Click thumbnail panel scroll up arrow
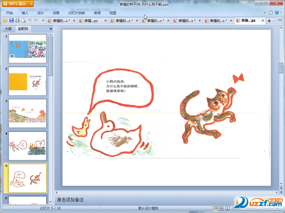 coord(51,34)
